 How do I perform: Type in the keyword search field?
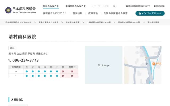102,6
